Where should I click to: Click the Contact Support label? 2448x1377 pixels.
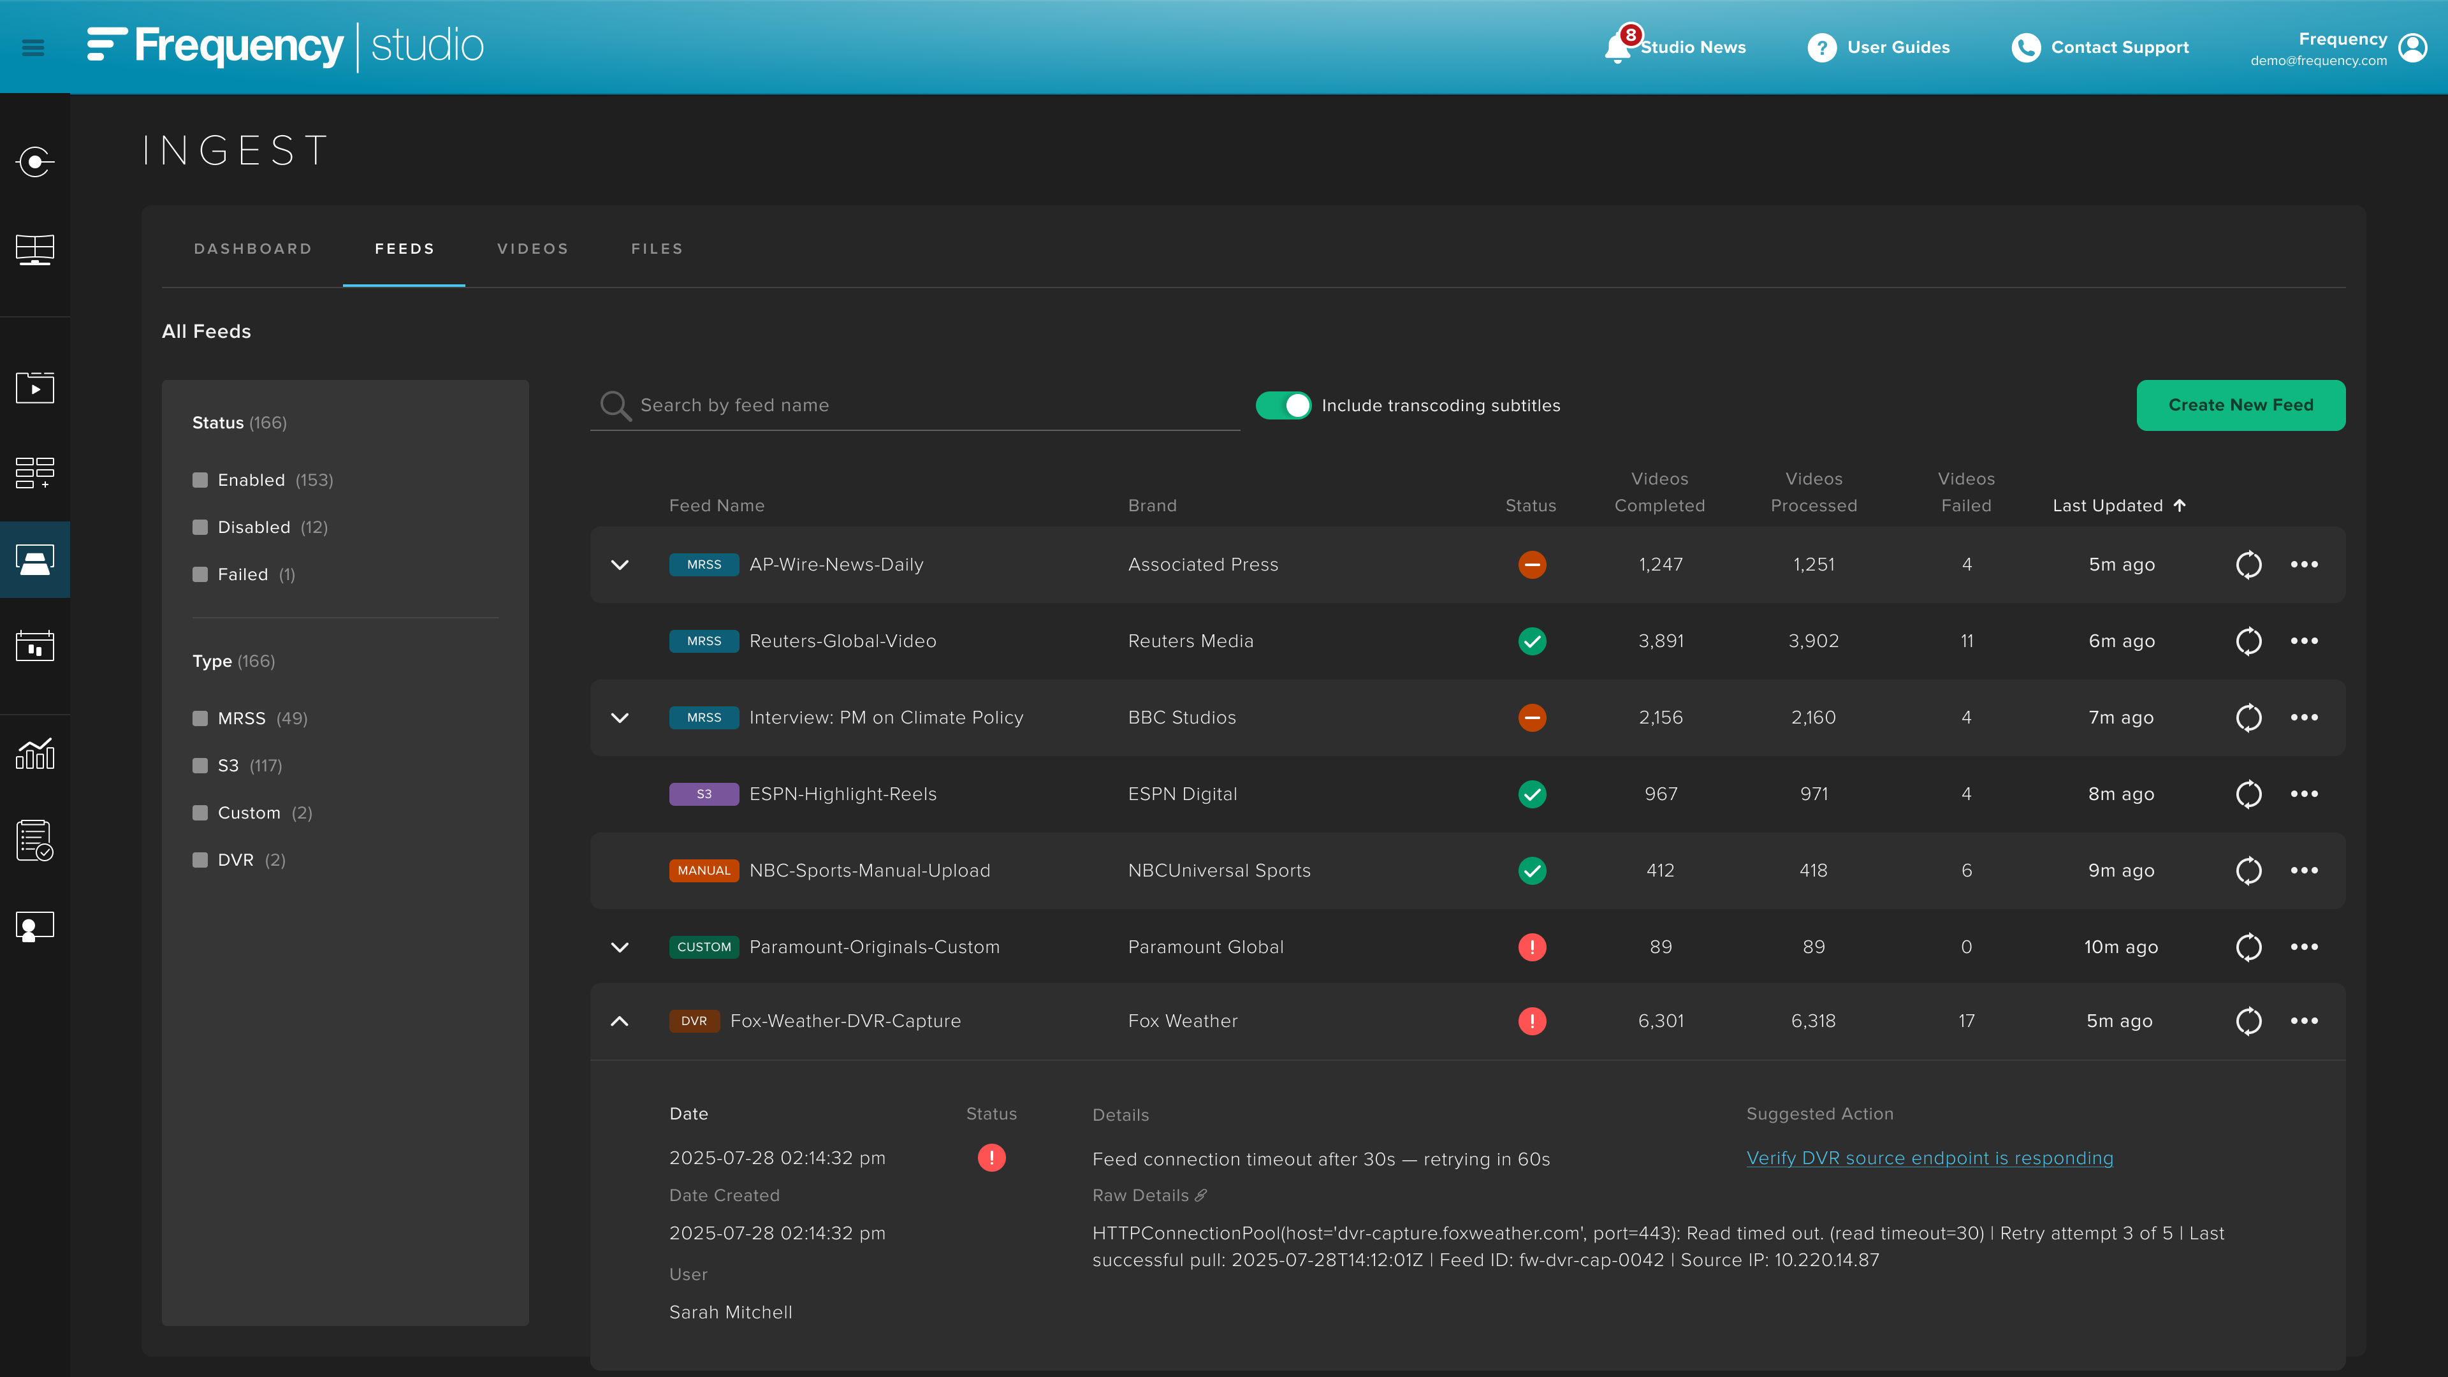2120,48
